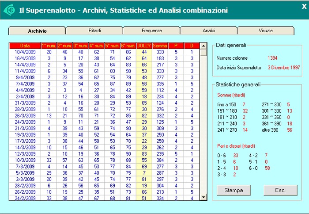Click the table scrollbar down arrow
The height and width of the screenshot is (214, 309).
[203, 197]
